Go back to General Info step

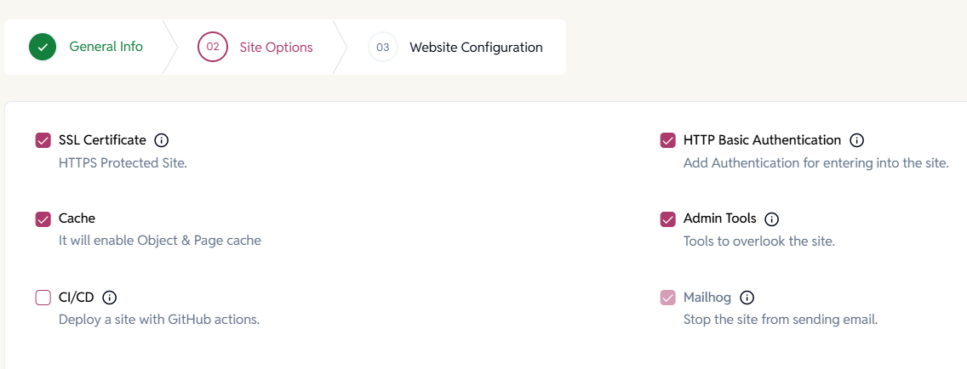pos(106,47)
